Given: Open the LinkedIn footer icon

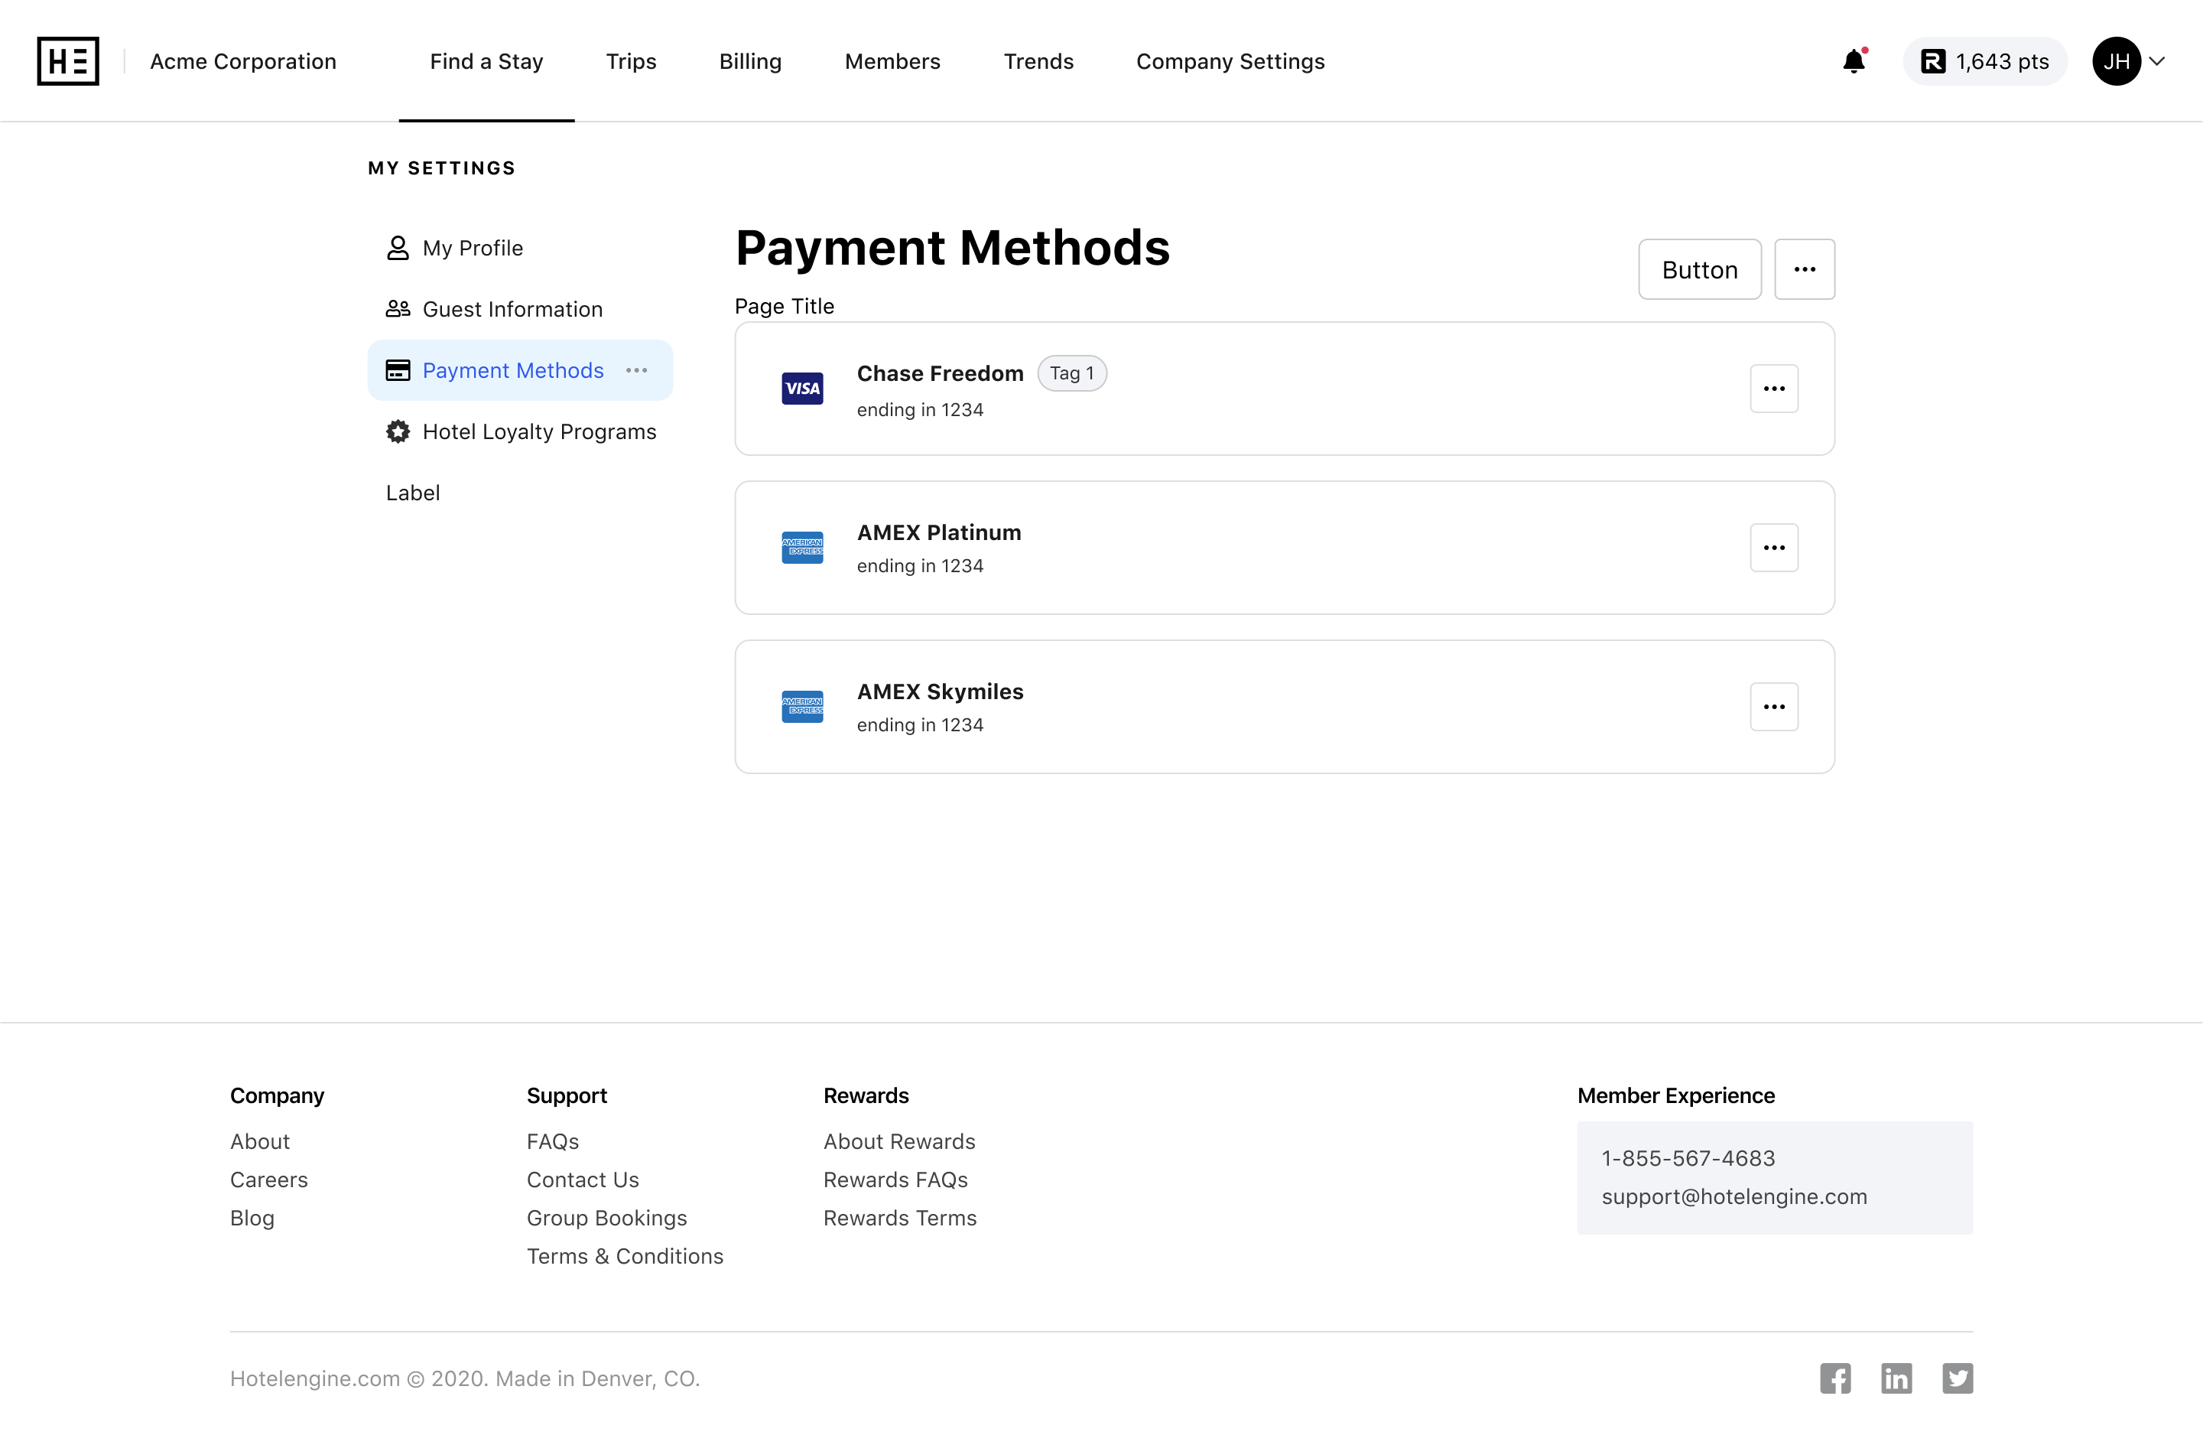Looking at the screenshot, I should (1896, 1378).
